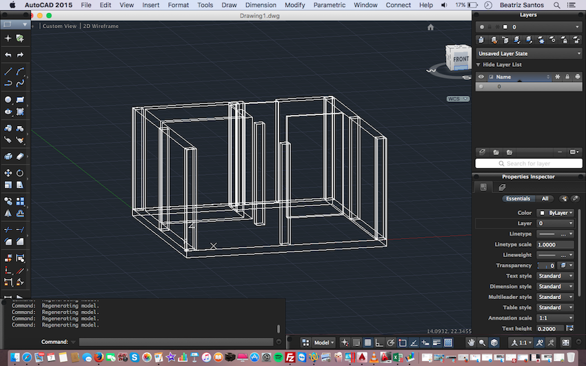Screen dimensions: 586x366
Task: Open the Unsaved Layer State dropdown
Action: 529,54
